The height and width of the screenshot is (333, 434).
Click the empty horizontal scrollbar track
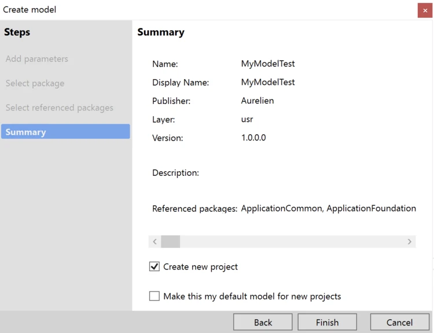click(x=289, y=242)
